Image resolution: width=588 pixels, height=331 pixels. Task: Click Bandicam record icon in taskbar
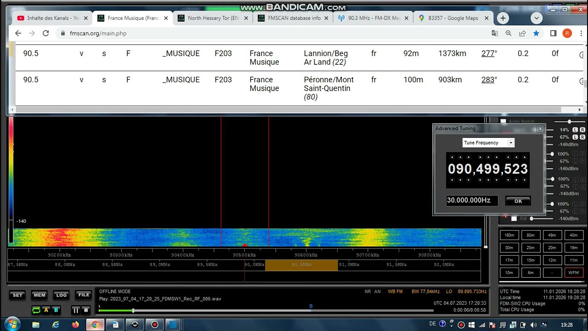point(155,325)
